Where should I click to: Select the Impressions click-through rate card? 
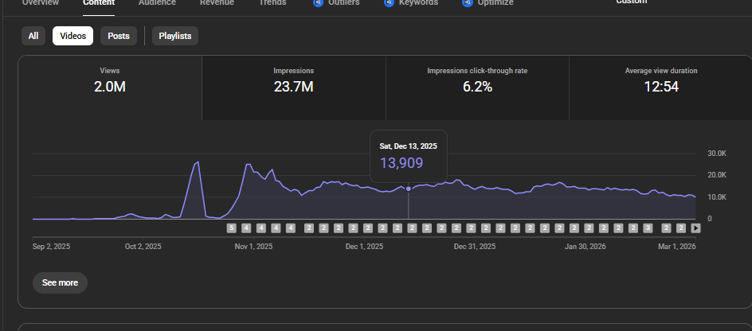(x=477, y=80)
